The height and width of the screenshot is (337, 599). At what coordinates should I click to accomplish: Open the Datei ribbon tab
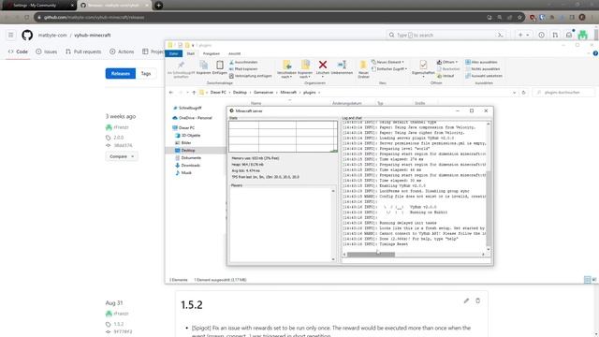click(174, 54)
